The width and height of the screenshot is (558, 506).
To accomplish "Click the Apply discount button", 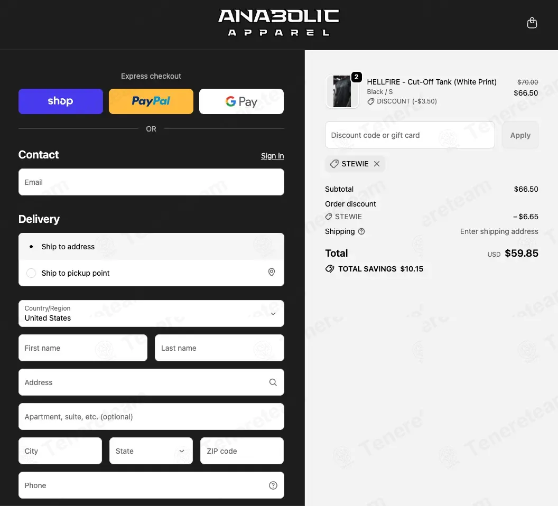I will [x=520, y=135].
